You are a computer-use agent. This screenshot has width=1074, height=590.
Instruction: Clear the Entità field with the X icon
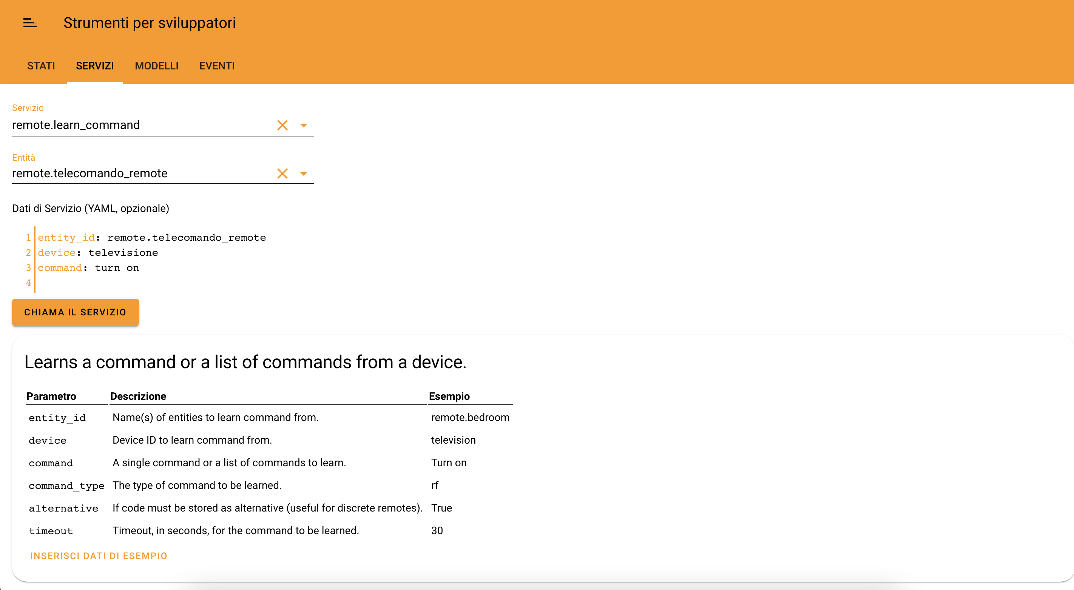coord(282,174)
